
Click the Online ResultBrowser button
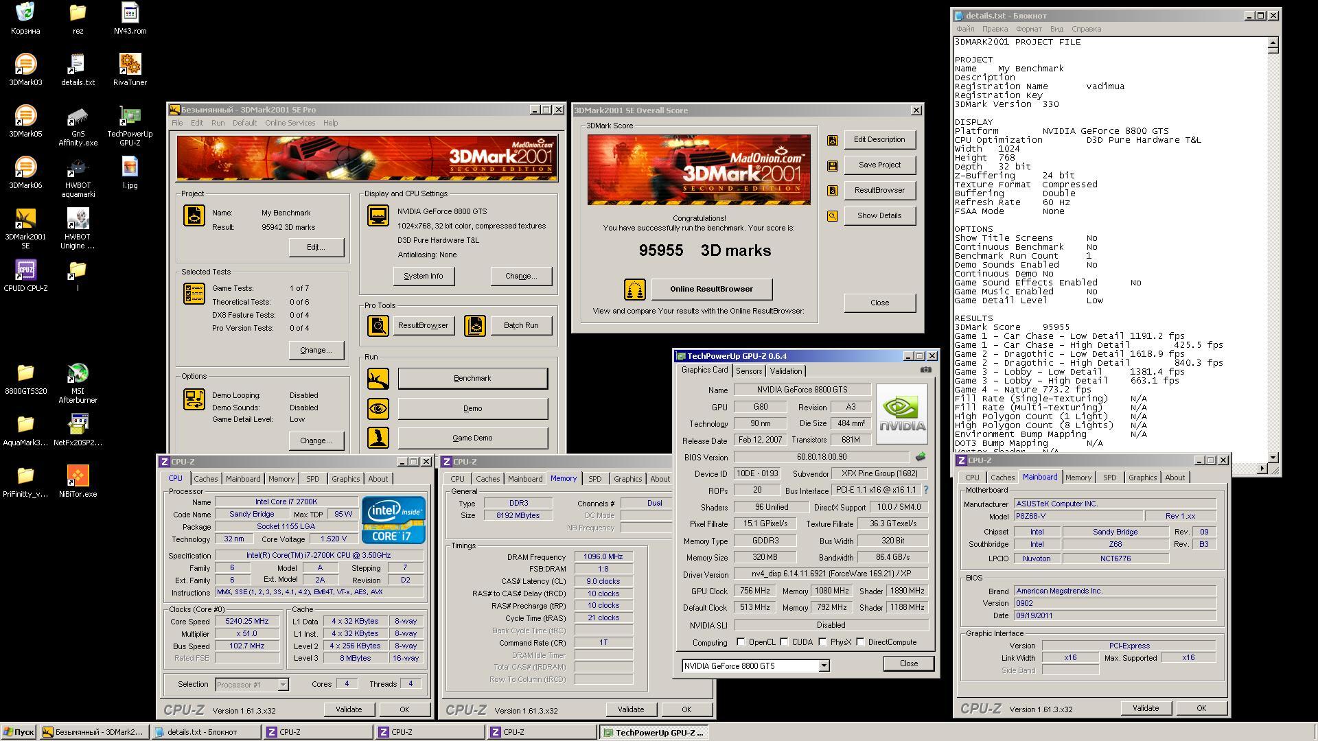click(x=711, y=289)
